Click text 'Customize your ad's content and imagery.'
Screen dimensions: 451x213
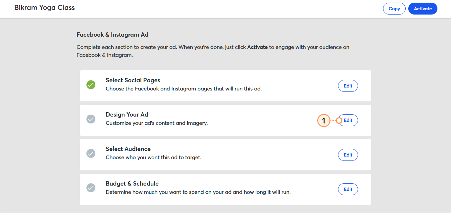click(x=157, y=123)
